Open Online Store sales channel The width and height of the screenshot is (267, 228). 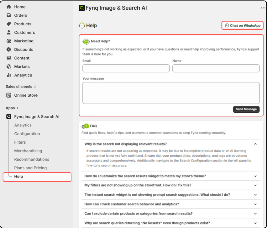(26, 95)
